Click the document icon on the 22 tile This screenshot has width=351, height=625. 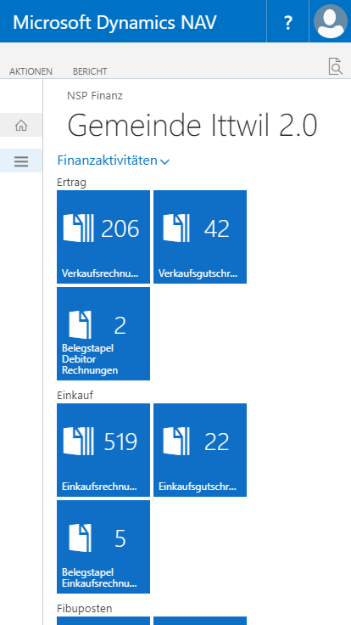[176, 441]
